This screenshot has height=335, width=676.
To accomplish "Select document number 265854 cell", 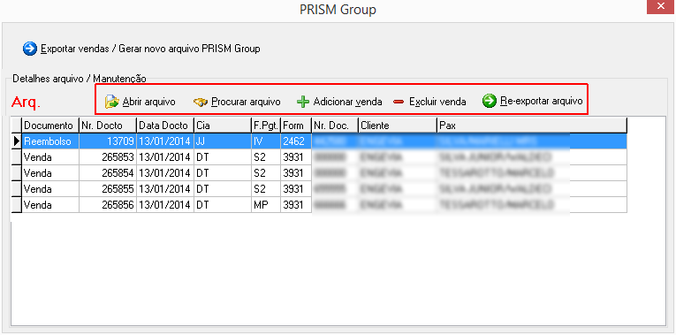I will [108, 173].
